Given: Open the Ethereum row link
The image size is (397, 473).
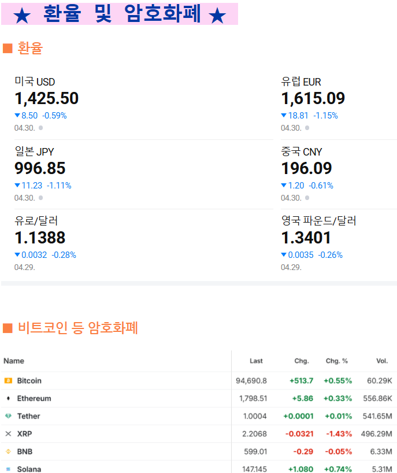Looking at the screenshot, I should 34,398.
